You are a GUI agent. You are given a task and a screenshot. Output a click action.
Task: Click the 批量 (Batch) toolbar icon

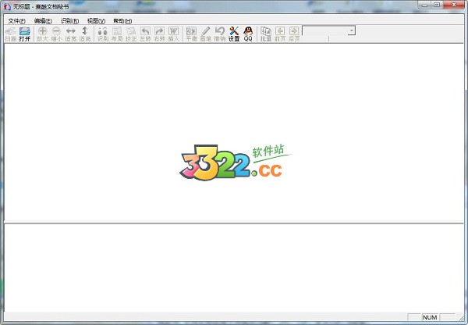point(266,34)
